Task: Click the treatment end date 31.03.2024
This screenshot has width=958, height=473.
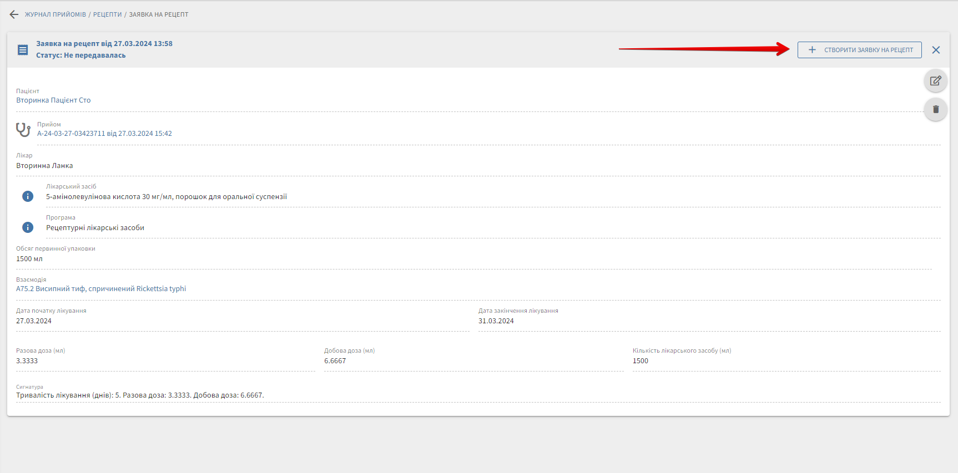Action: pyautogui.click(x=496, y=321)
